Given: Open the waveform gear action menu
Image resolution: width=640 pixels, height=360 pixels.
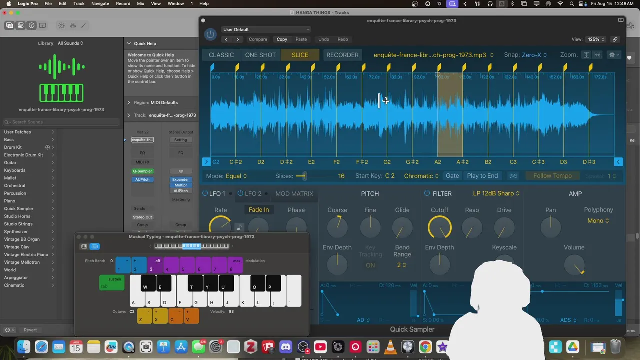Looking at the screenshot, I should coord(613,55).
